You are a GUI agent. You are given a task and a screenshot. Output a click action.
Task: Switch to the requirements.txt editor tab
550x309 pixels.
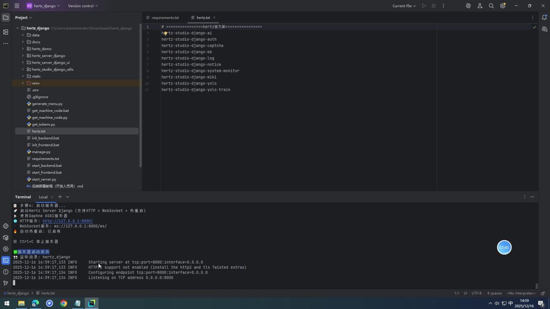pyautogui.click(x=165, y=17)
